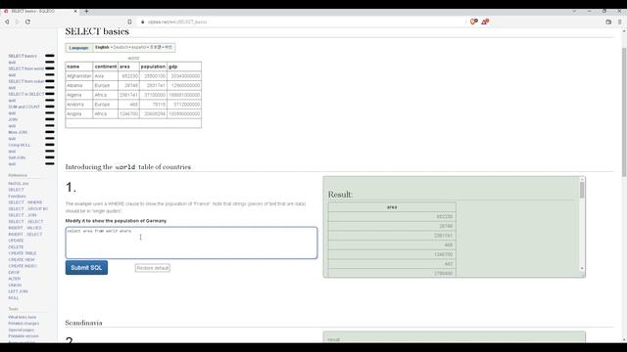The image size is (627, 352).
Task: Open the browser hamburger menu
Action: point(620,22)
